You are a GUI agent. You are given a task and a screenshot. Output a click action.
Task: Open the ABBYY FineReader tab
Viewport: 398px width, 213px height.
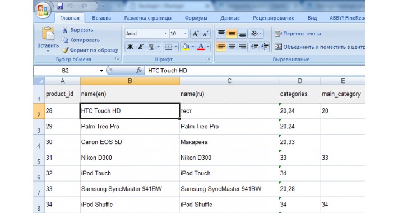347,18
